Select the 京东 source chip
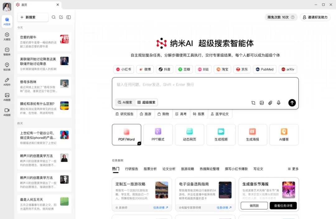Screen dimensions: 336x219 click(242, 69)
